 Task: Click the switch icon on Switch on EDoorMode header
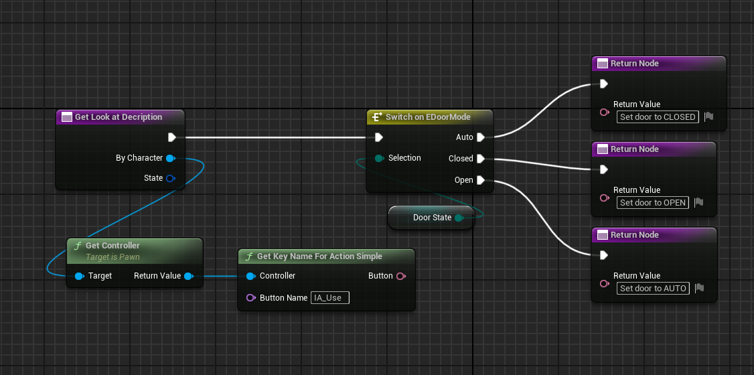tap(378, 117)
